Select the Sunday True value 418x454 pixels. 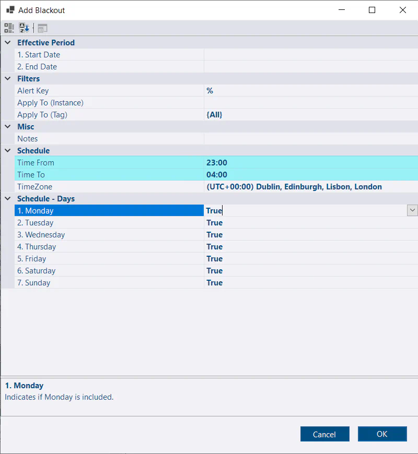point(214,283)
